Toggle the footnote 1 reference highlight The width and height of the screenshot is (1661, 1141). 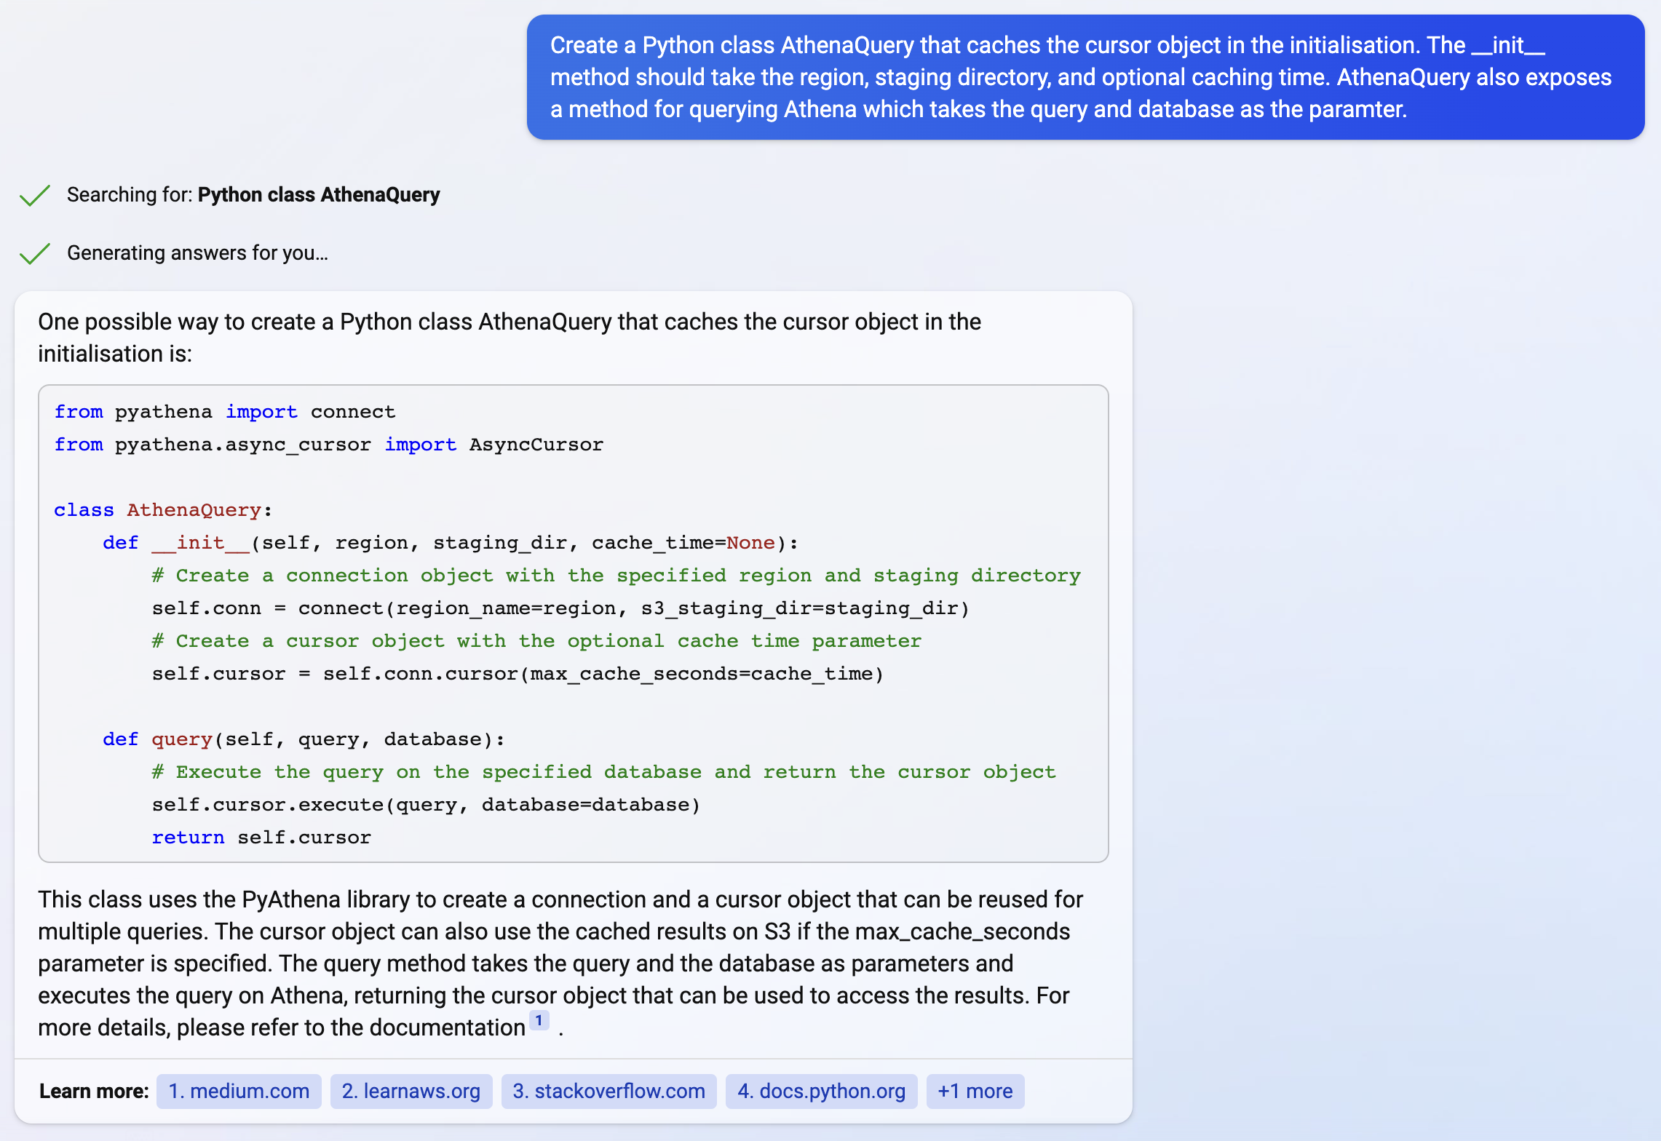539,1021
